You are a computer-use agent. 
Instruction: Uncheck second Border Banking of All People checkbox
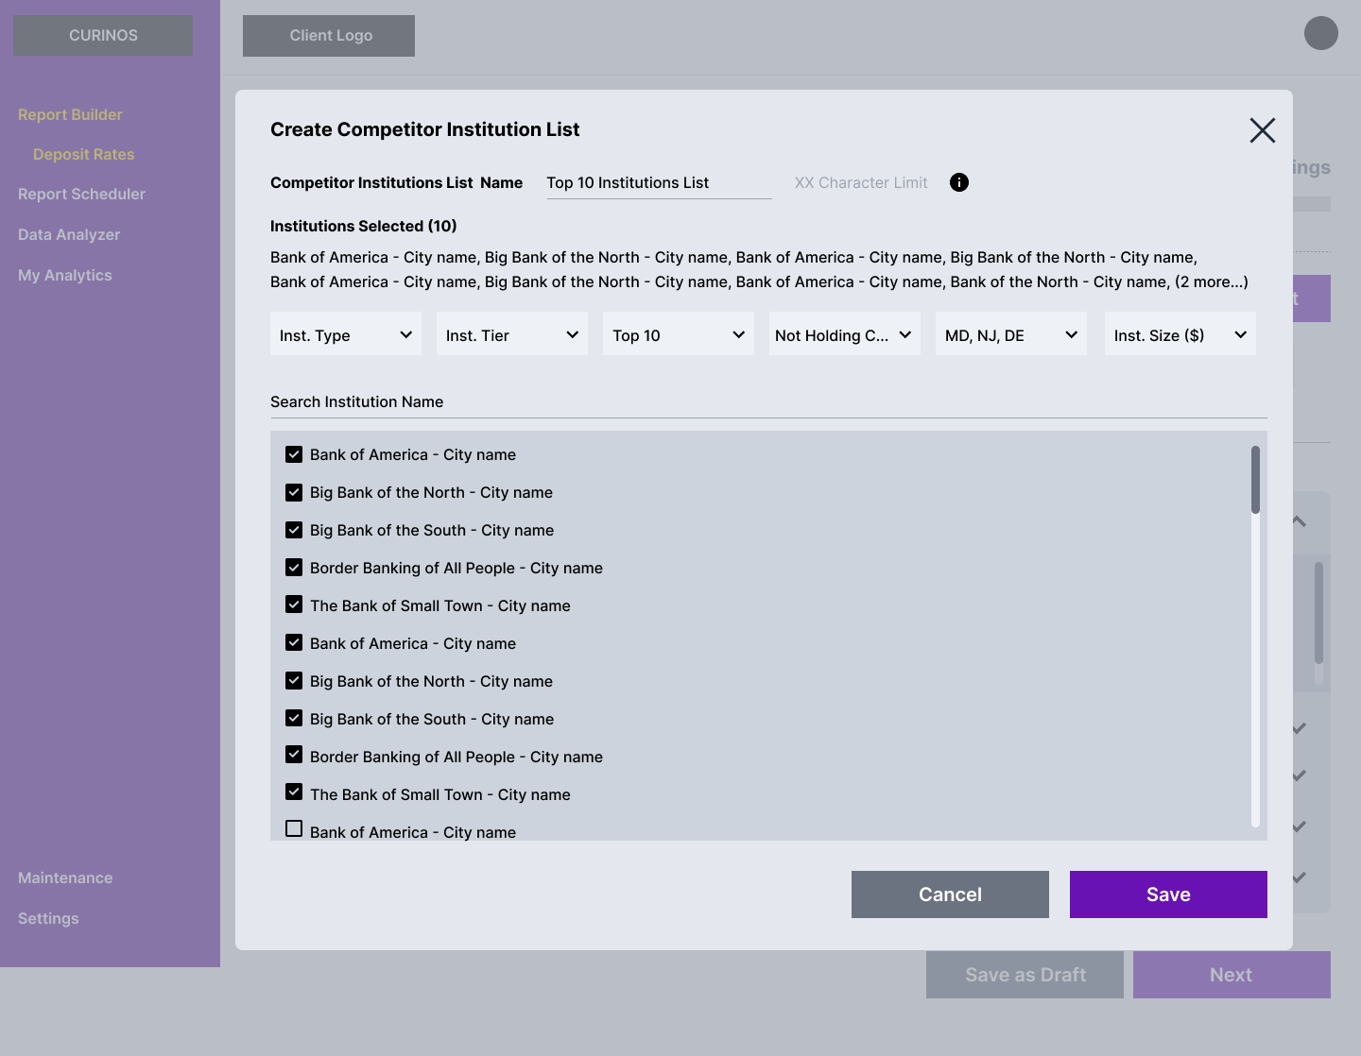[x=294, y=755]
